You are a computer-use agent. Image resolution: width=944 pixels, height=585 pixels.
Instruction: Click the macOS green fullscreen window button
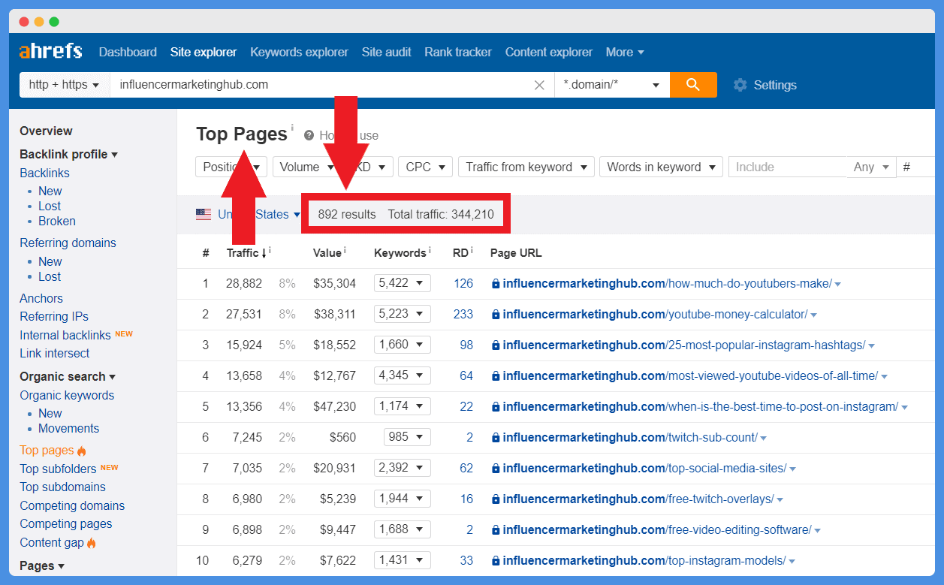tap(54, 22)
